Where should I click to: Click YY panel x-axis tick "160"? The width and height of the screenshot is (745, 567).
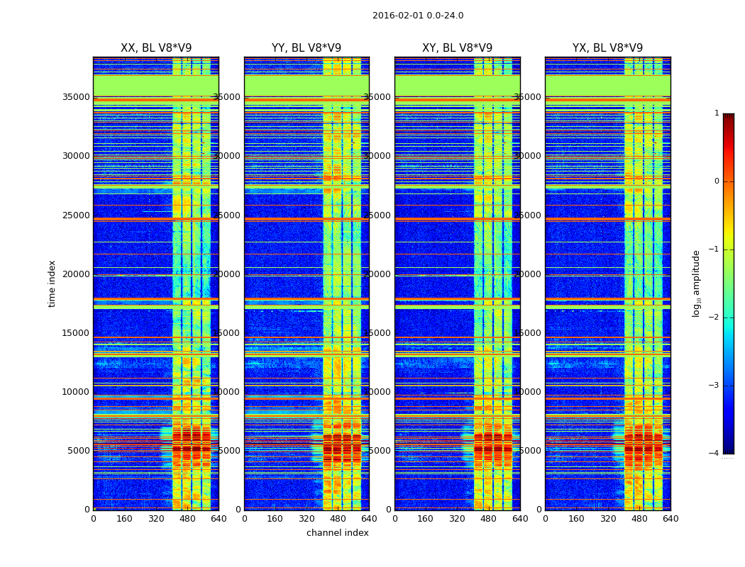275,519
